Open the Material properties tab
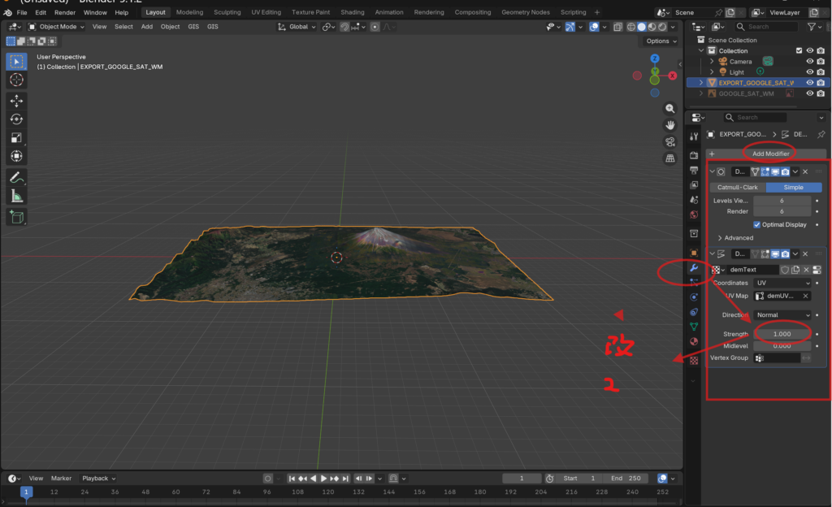 [694, 341]
